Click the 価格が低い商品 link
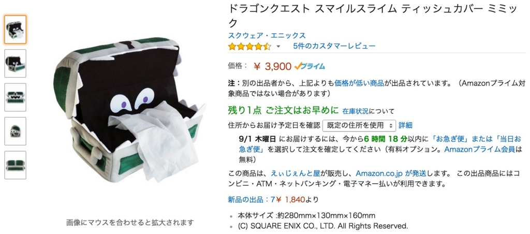The height and width of the screenshot is (234, 530). [x=359, y=83]
